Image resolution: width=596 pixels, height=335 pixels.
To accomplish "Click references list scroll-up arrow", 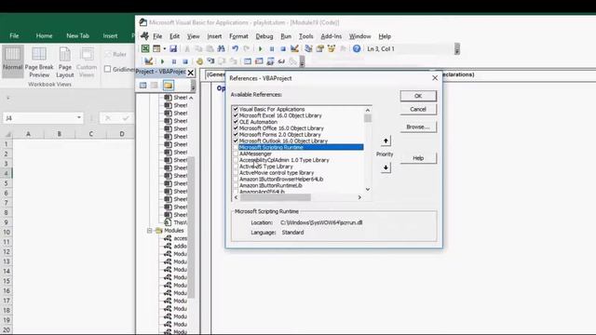I will [x=368, y=110].
